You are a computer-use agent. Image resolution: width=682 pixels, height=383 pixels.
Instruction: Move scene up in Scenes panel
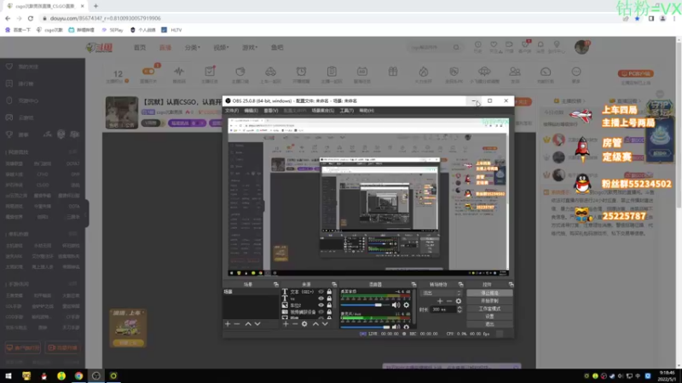coord(248,324)
